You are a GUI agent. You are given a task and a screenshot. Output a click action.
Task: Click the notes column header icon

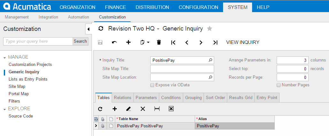[x=111, y=119]
